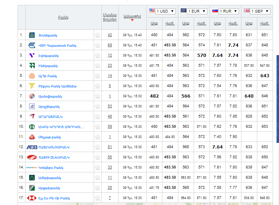Click the bold 570 EUR sell rate
The image size is (279, 205).
pyautogui.click(x=201, y=55)
